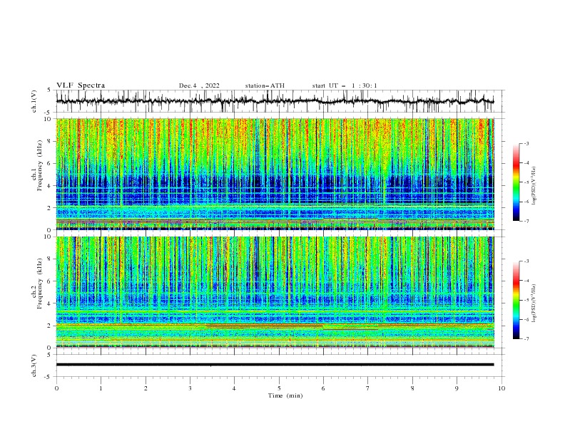Viewport: 565px width, 436px height.
Task: Click the ch.1 spectrogram panel
Action: [275, 174]
